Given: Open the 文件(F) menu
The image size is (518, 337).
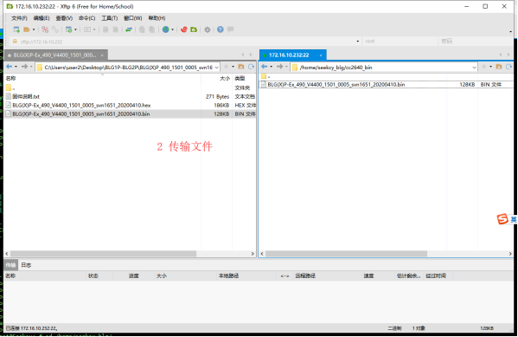Looking at the screenshot, I should pyautogui.click(x=19, y=18).
